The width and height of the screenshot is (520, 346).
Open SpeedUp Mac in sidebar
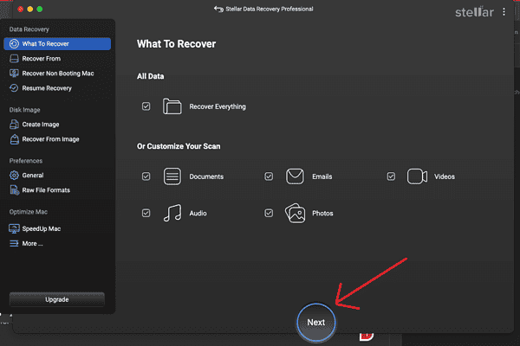[41, 229]
